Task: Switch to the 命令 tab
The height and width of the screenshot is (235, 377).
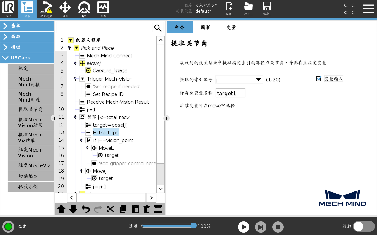Action: click(x=180, y=27)
